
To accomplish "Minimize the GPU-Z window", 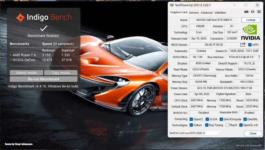I will pyautogui.click(x=235, y=5).
